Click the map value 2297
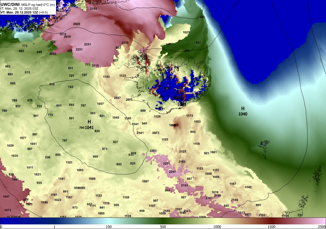Screen dimensions: 326x229 172,172
